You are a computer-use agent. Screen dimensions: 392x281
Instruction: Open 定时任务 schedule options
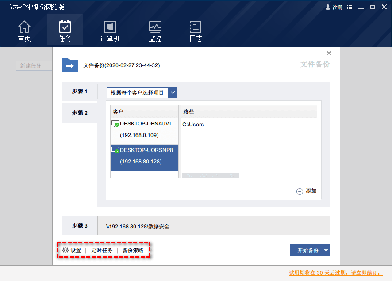point(101,251)
